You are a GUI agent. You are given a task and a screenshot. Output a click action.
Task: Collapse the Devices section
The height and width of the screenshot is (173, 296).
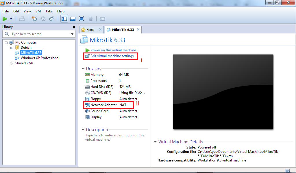[x=83, y=69]
